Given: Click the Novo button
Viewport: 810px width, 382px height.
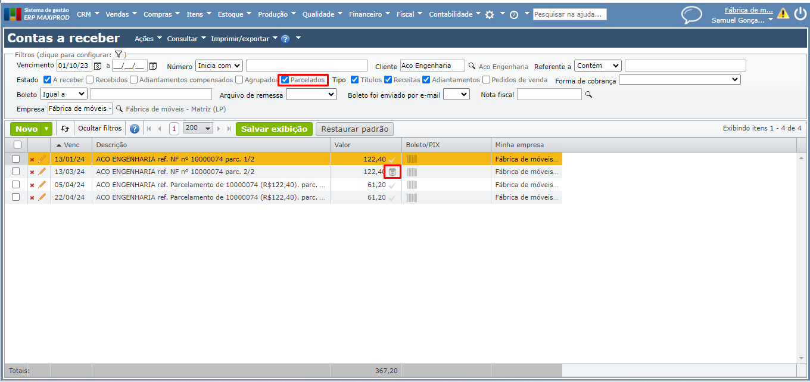Looking at the screenshot, I should [x=26, y=129].
